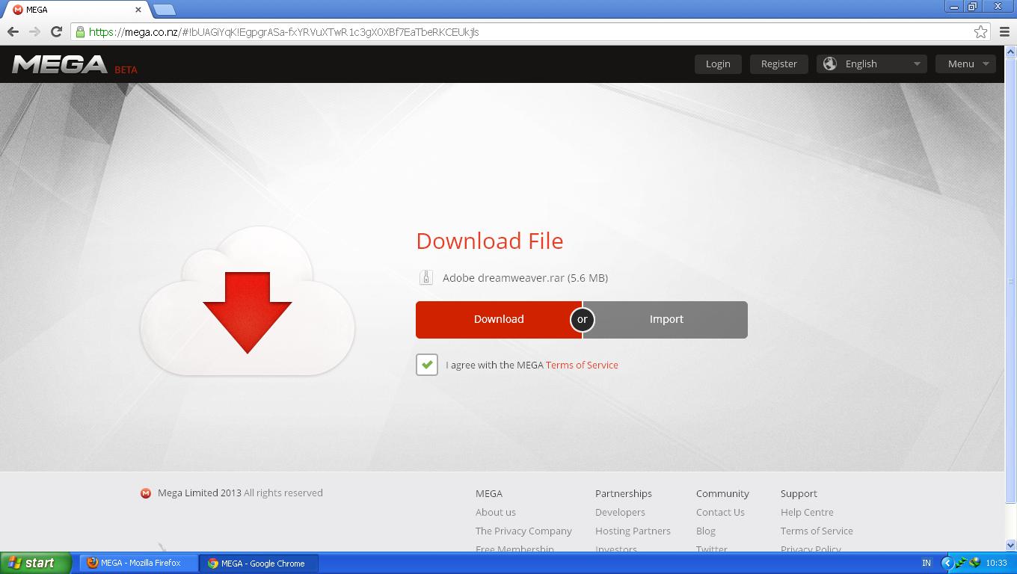Click the file icon beside Adobe dreamweaver.rar
This screenshot has width=1017, height=574.
425,277
